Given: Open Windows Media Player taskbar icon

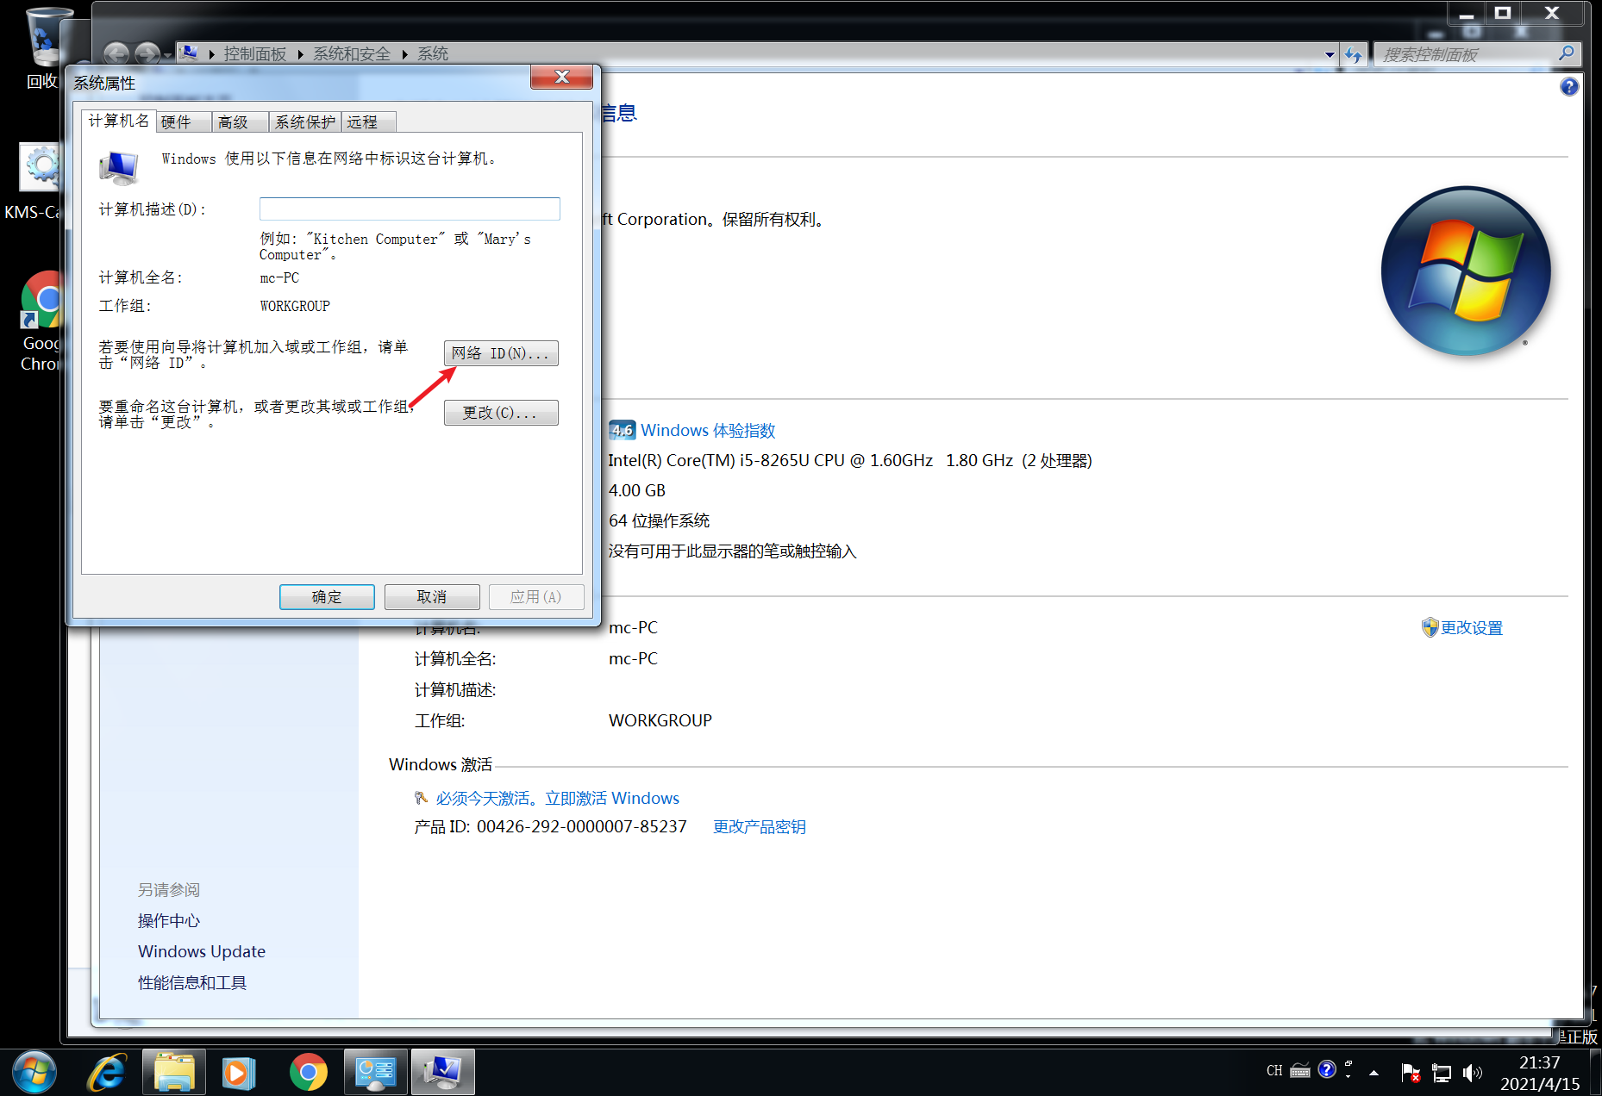Looking at the screenshot, I should click(x=239, y=1073).
